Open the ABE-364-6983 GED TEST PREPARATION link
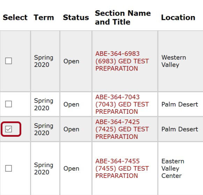The height and width of the screenshot is (195, 203). [122, 61]
